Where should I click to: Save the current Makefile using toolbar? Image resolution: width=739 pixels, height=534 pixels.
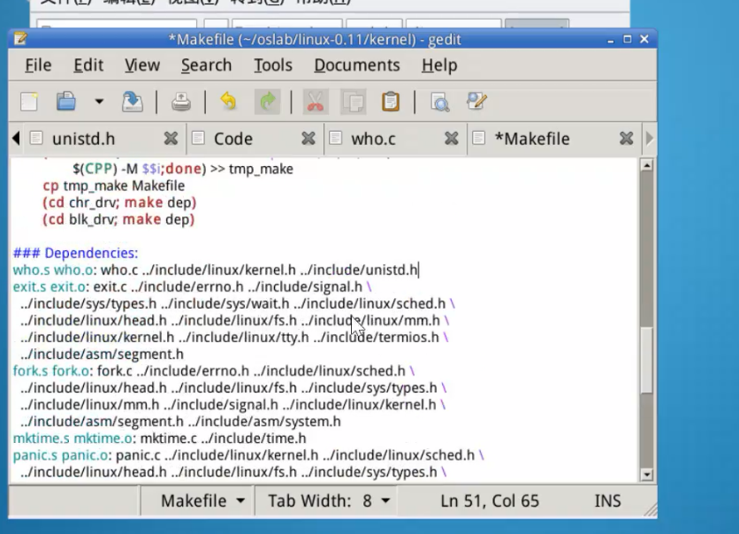pyautogui.click(x=132, y=102)
